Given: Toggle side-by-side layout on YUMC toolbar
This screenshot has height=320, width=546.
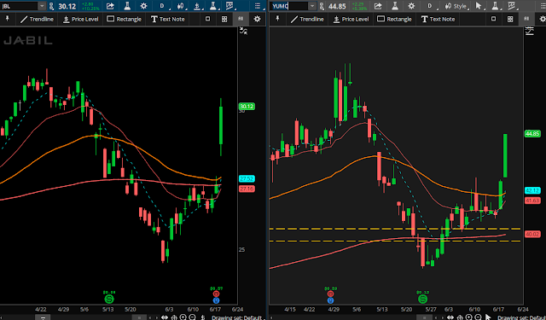Looking at the screenshot, I should 526,19.
